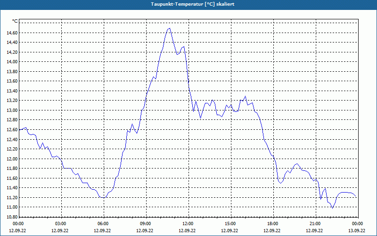Click the '03:00' time label
Screen dimensions: 377x236
pos(61,224)
